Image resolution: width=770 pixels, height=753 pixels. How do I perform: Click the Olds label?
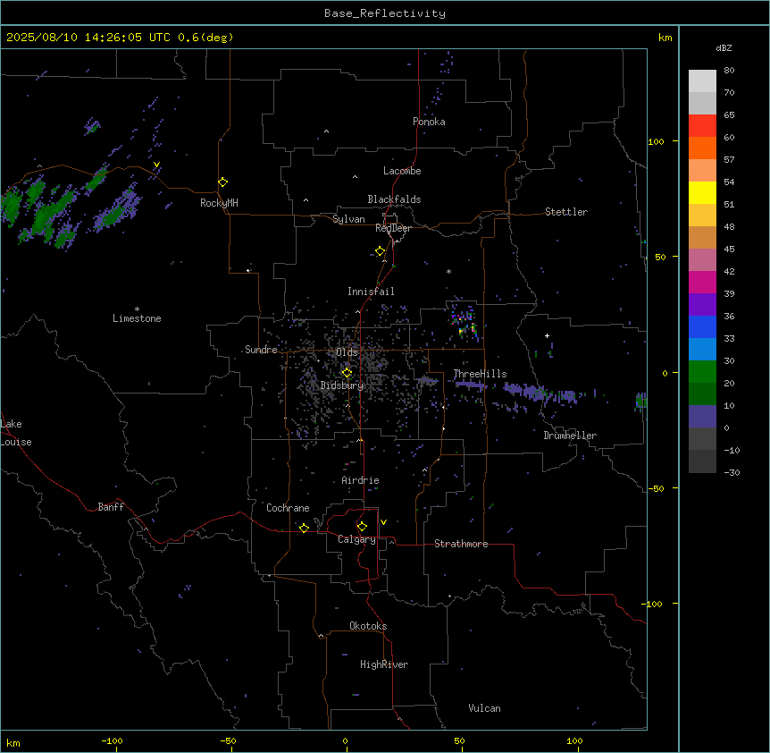tap(347, 352)
